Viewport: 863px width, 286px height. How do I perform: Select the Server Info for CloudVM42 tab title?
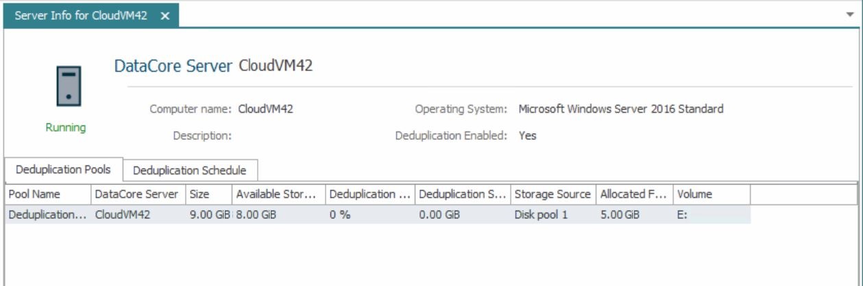(x=81, y=16)
